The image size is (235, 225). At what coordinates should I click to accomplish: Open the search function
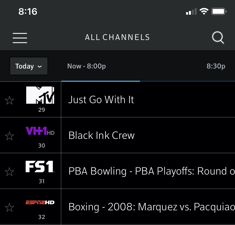218,38
